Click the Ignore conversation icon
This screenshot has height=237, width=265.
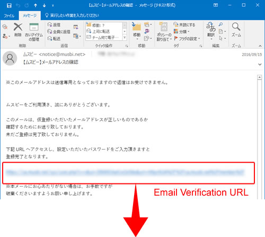point(5,27)
